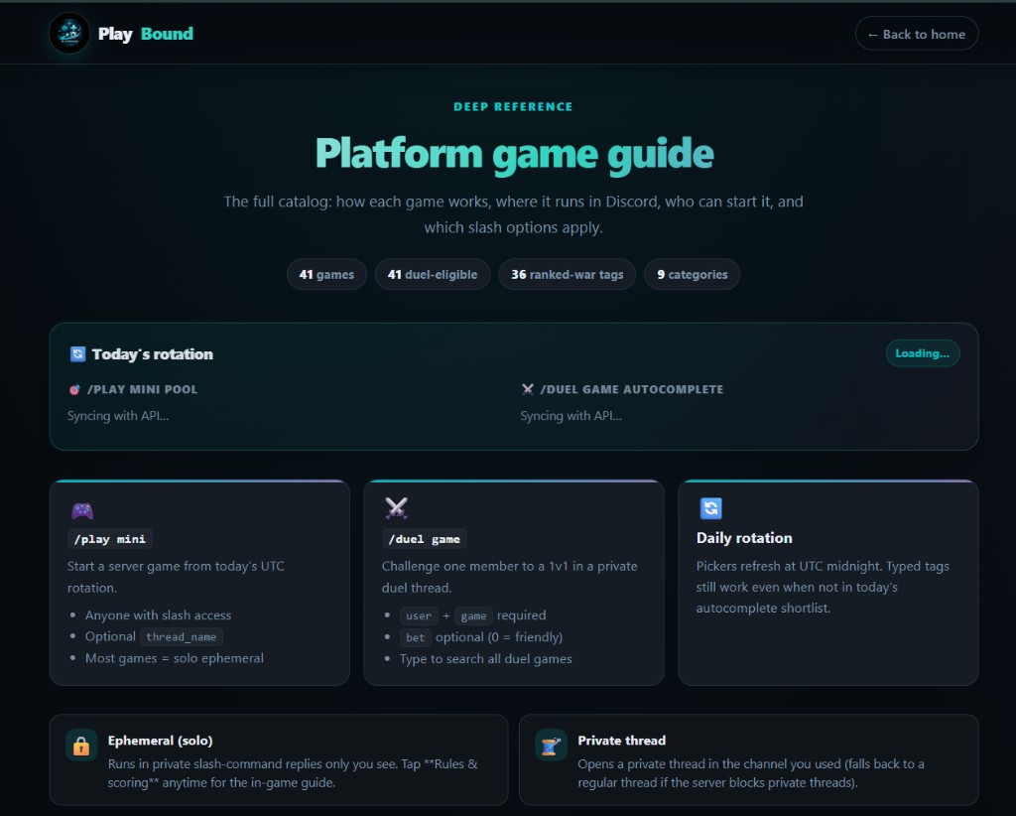Click 'Type to search all duel games' bullet

coord(485,658)
